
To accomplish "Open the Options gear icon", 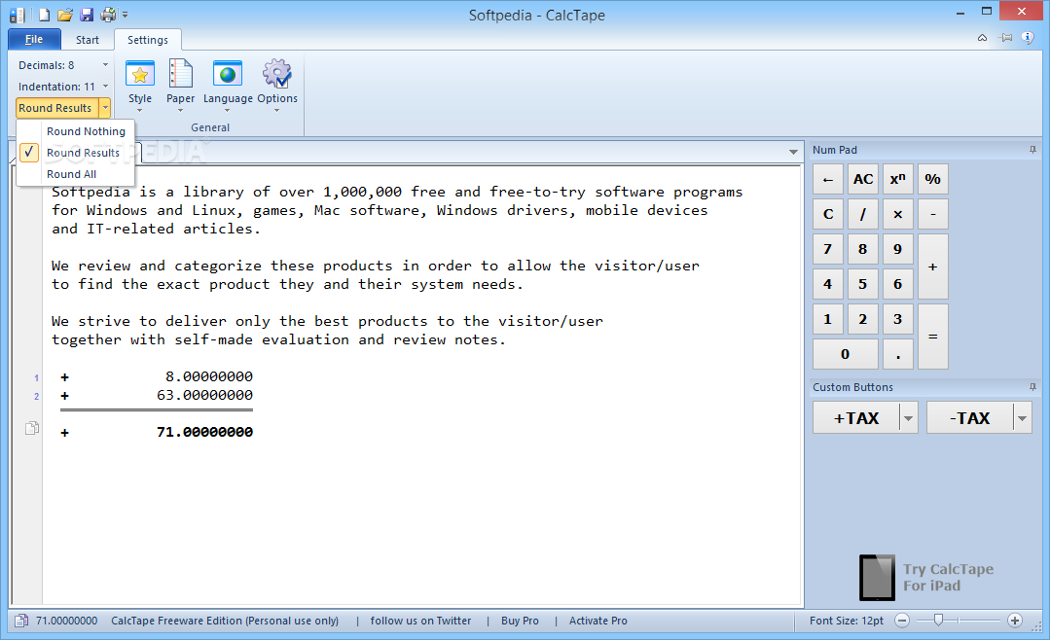I will click(277, 85).
